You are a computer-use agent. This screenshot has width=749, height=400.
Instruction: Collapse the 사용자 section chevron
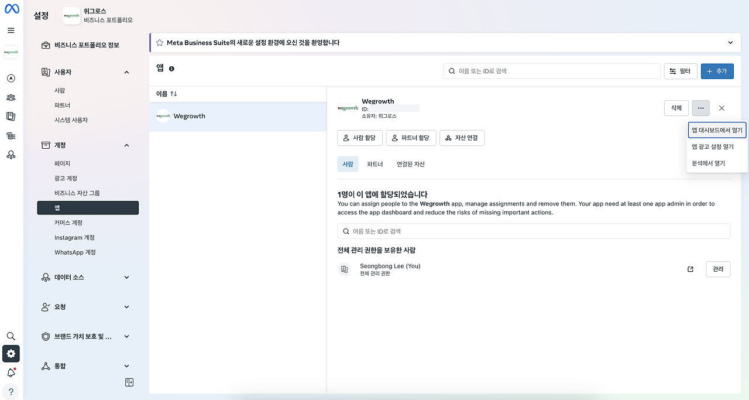[x=126, y=71]
